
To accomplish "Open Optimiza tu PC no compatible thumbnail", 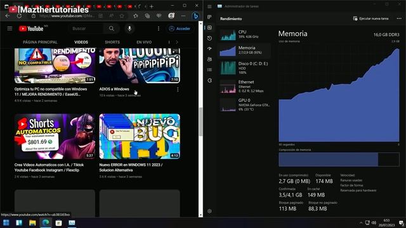I will pos(55,66).
